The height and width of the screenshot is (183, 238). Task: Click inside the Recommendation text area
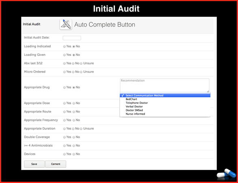[164, 85]
